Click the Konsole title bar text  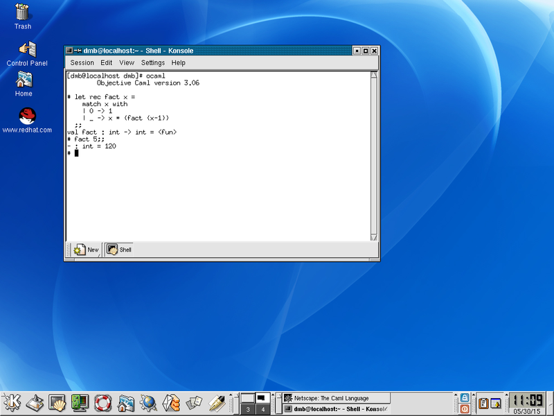point(138,51)
